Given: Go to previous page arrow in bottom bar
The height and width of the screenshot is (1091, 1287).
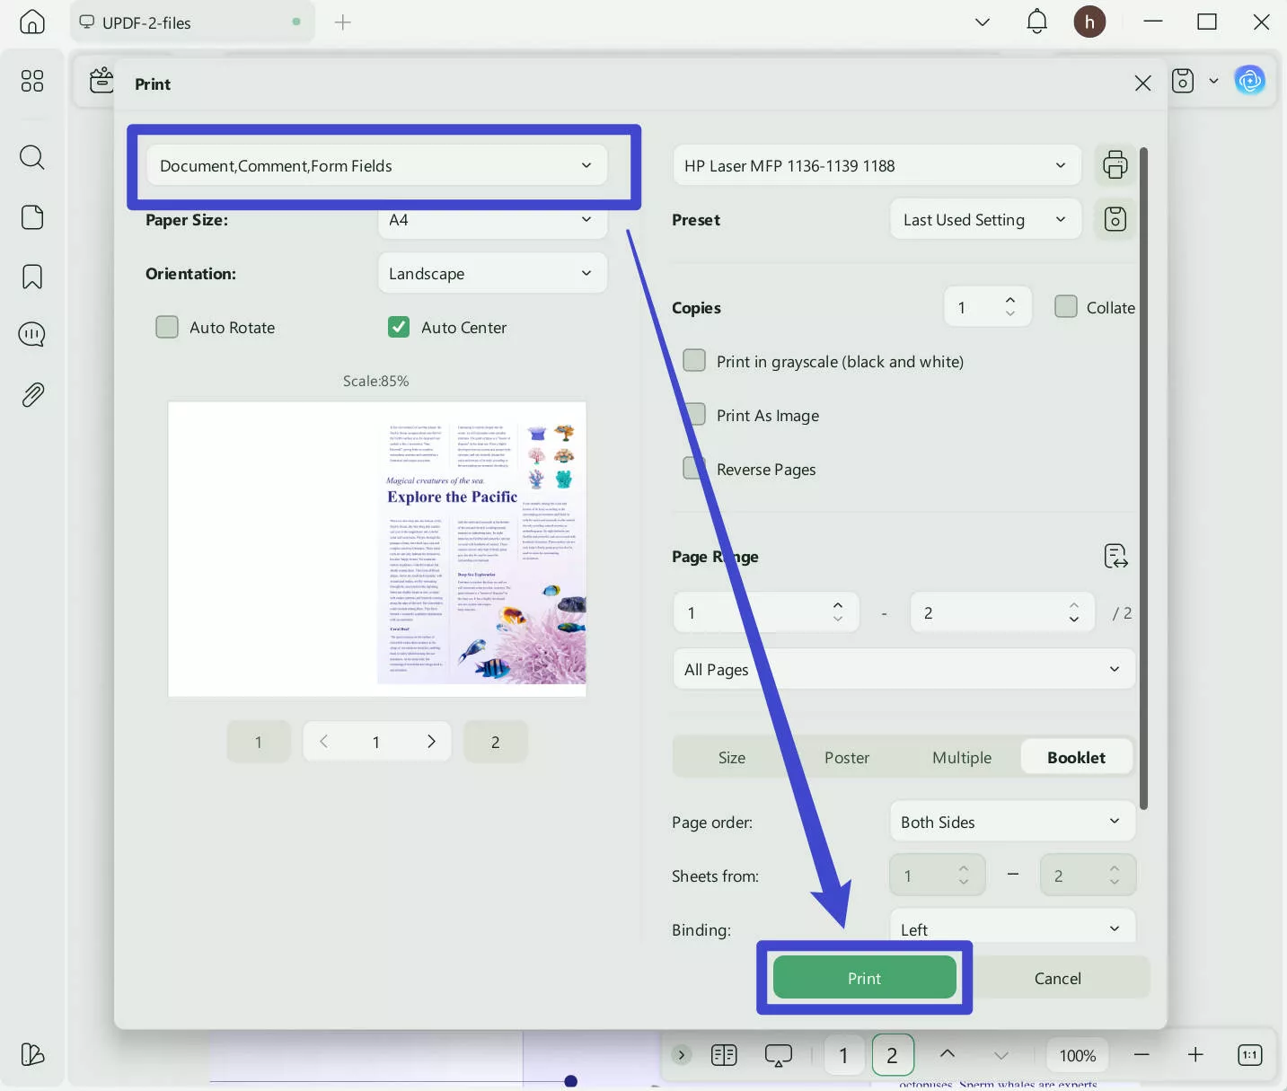Looking at the screenshot, I should (948, 1054).
